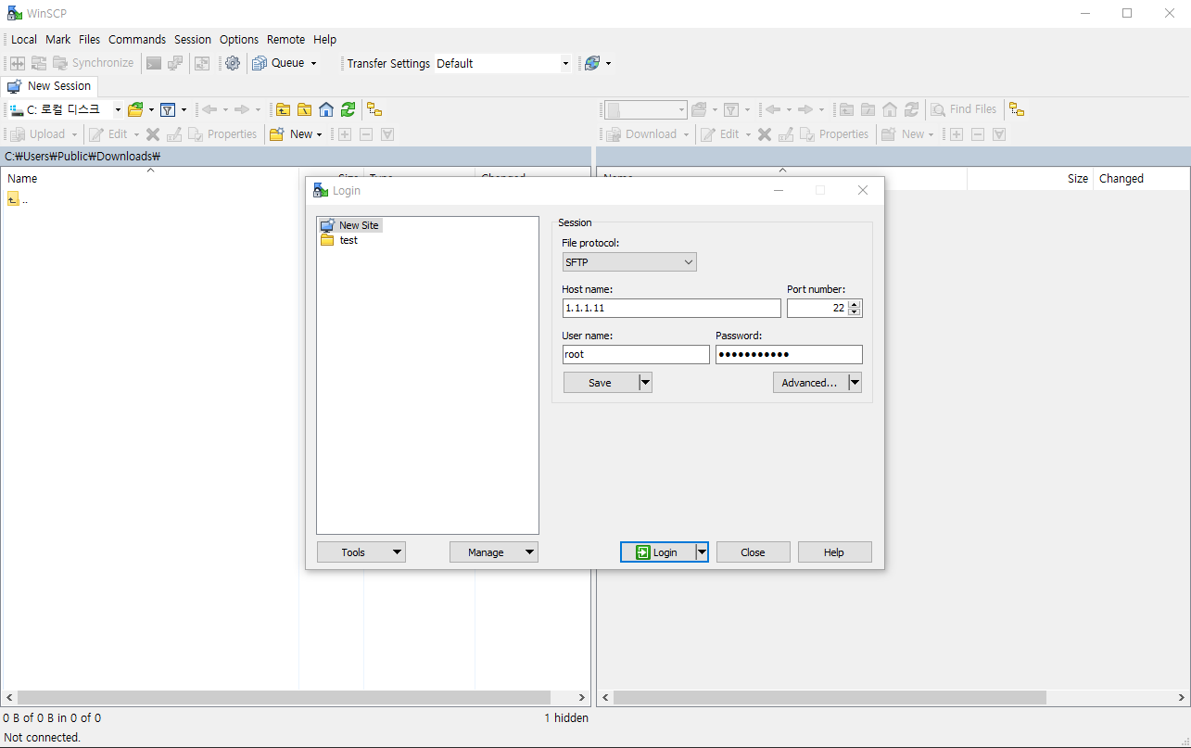Click Help button in Login dialog
Screen dimensions: 1191x748
click(x=834, y=552)
